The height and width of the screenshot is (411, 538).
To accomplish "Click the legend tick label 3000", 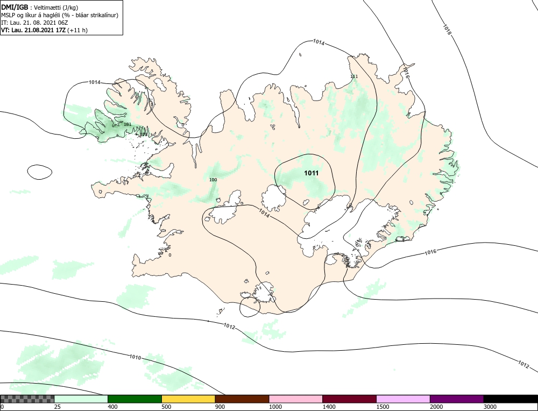I will pyautogui.click(x=490, y=407).
